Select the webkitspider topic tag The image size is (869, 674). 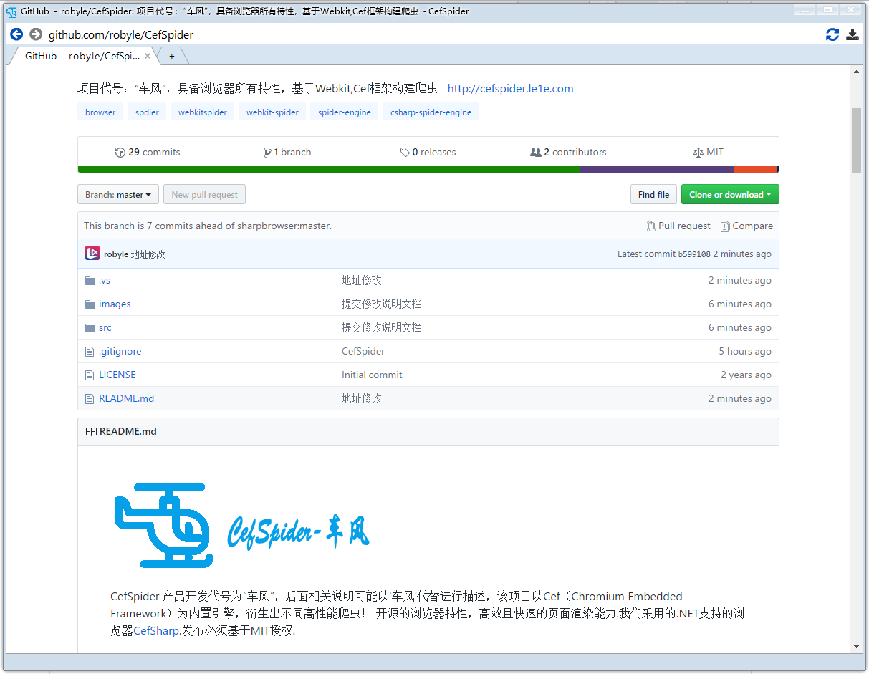coord(203,112)
